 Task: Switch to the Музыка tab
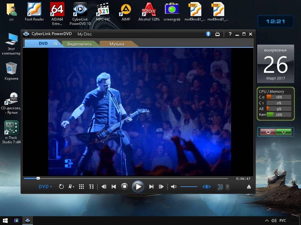click(117, 44)
